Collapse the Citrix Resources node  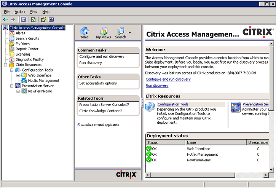pyautogui.click(x=5, y=65)
